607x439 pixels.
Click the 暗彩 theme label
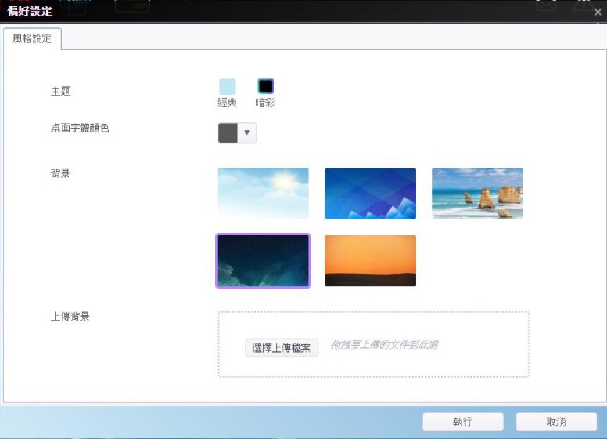pyautogui.click(x=265, y=103)
